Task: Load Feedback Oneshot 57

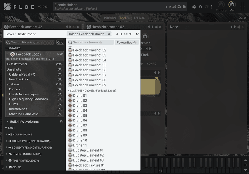Action: 103,75
